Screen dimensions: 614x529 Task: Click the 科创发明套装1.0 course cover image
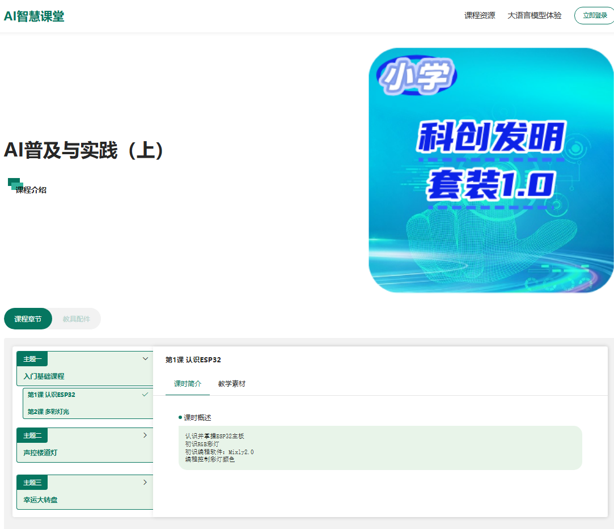point(491,171)
